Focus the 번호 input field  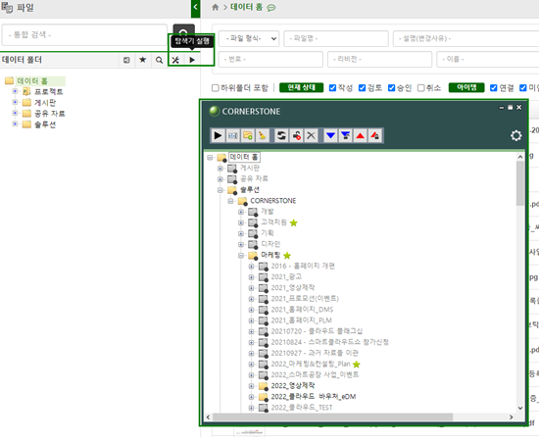[270, 60]
